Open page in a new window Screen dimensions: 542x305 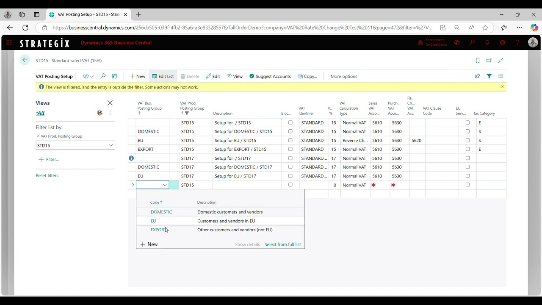click(x=489, y=61)
